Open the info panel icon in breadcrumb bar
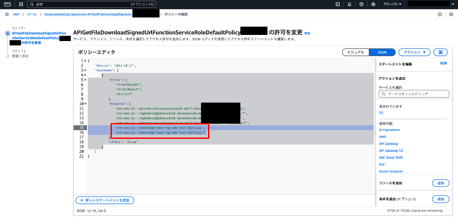 (440, 14)
